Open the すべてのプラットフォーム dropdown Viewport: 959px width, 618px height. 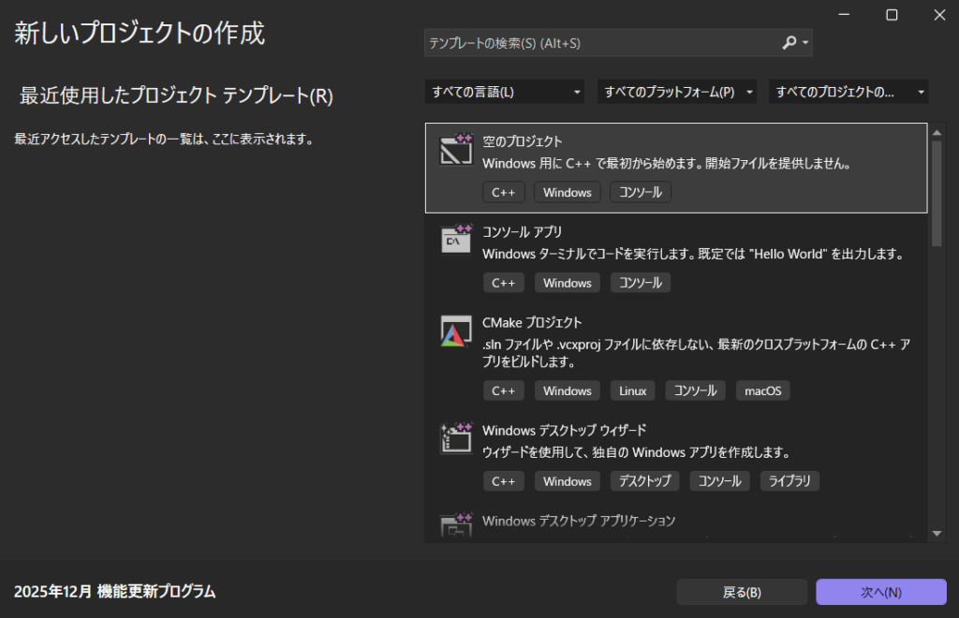point(677,92)
